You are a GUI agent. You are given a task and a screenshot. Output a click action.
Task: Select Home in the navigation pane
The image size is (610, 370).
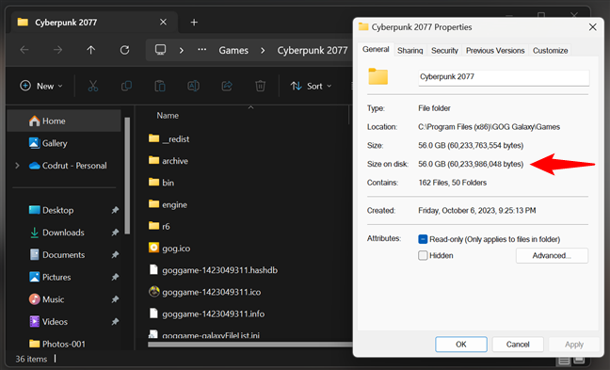64,121
